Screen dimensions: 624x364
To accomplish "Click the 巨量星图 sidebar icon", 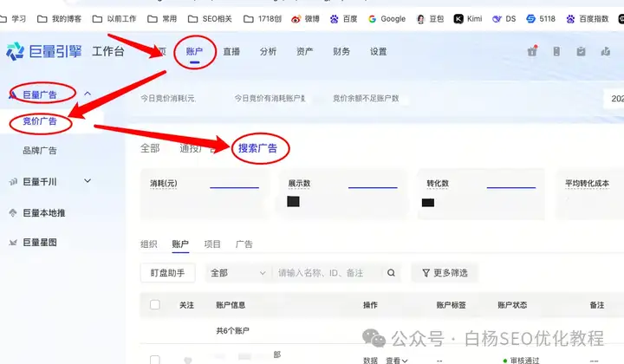I will (x=13, y=243).
